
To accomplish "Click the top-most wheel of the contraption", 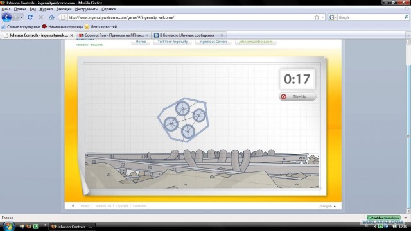I will pos(182,108).
